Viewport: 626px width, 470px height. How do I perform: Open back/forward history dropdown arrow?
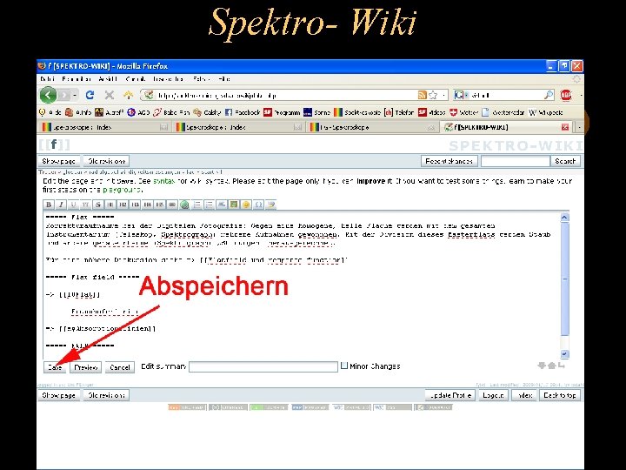pyautogui.click(x=75, y=96)
